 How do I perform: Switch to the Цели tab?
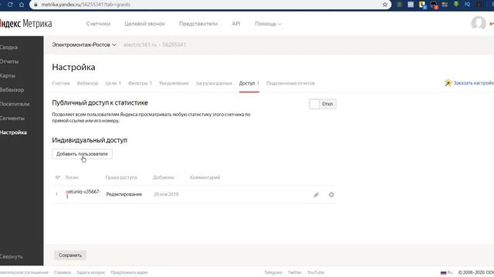(x=113, y=83)
